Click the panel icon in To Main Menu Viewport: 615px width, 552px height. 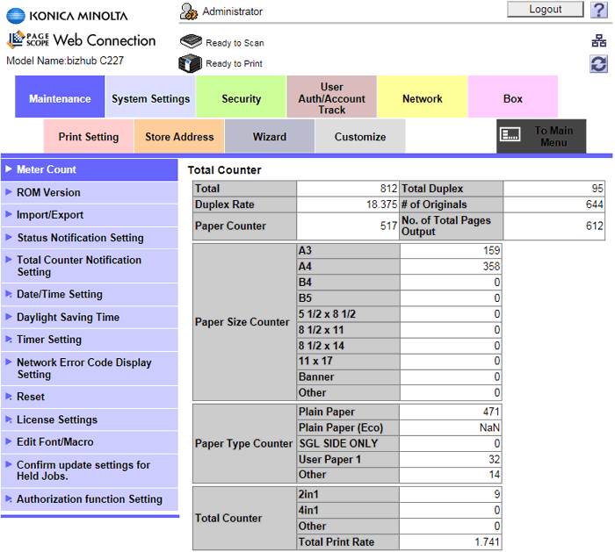510,135
